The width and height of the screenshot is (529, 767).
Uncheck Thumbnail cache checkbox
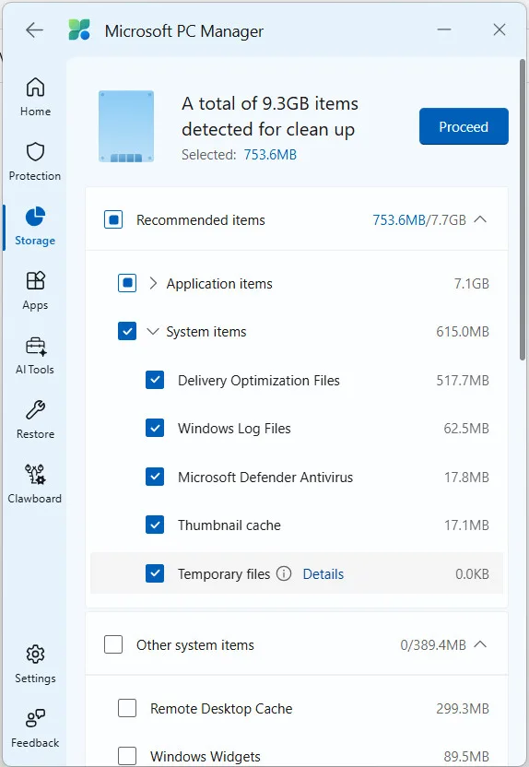155,525
